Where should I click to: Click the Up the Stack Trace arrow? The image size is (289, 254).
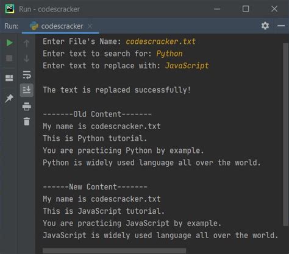click(27, 43)
